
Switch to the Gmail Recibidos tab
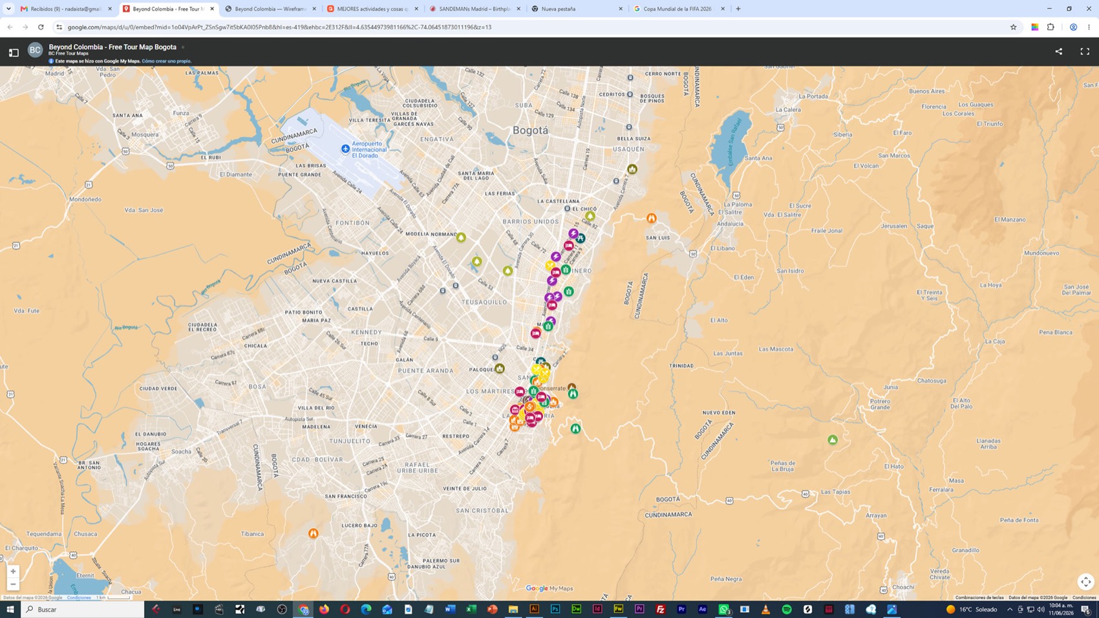click(x=66, y=9)
